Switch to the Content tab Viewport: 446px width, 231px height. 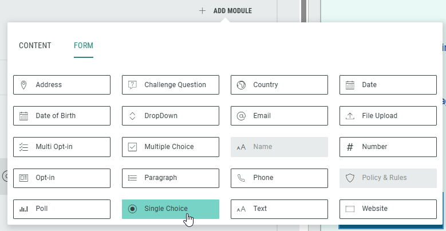click(x=35, y=46)
